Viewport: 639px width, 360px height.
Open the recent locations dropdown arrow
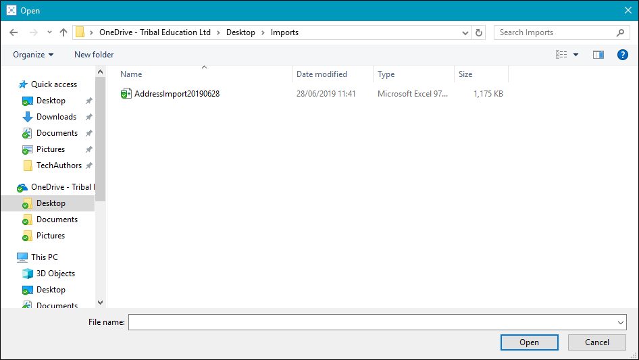[49, 32]
